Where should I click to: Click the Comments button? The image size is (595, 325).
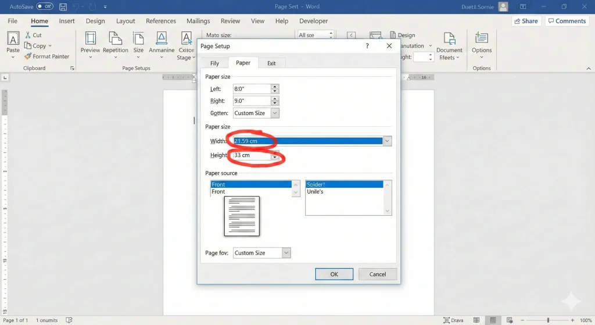[567, 21]
